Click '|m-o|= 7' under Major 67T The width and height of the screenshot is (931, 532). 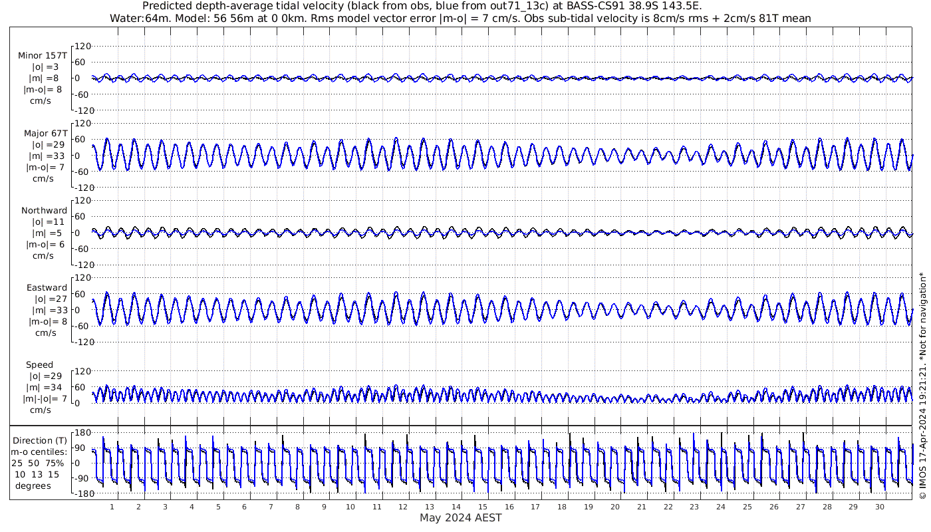pos(45,167)
